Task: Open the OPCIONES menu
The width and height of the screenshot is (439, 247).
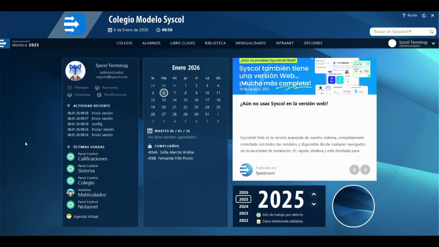Action: [313, 43]
